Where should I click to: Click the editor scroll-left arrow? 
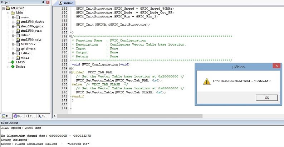(54, 116)
